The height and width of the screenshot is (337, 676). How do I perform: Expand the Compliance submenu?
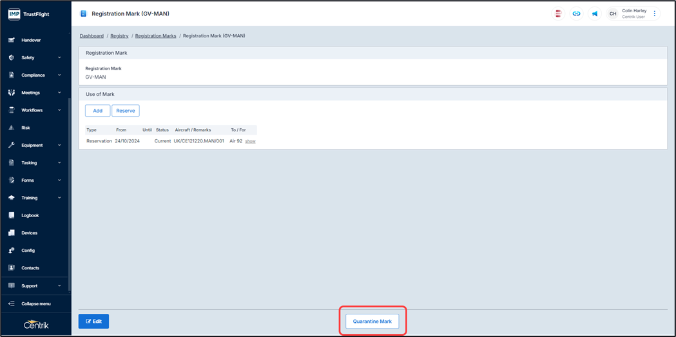point(59,75)
